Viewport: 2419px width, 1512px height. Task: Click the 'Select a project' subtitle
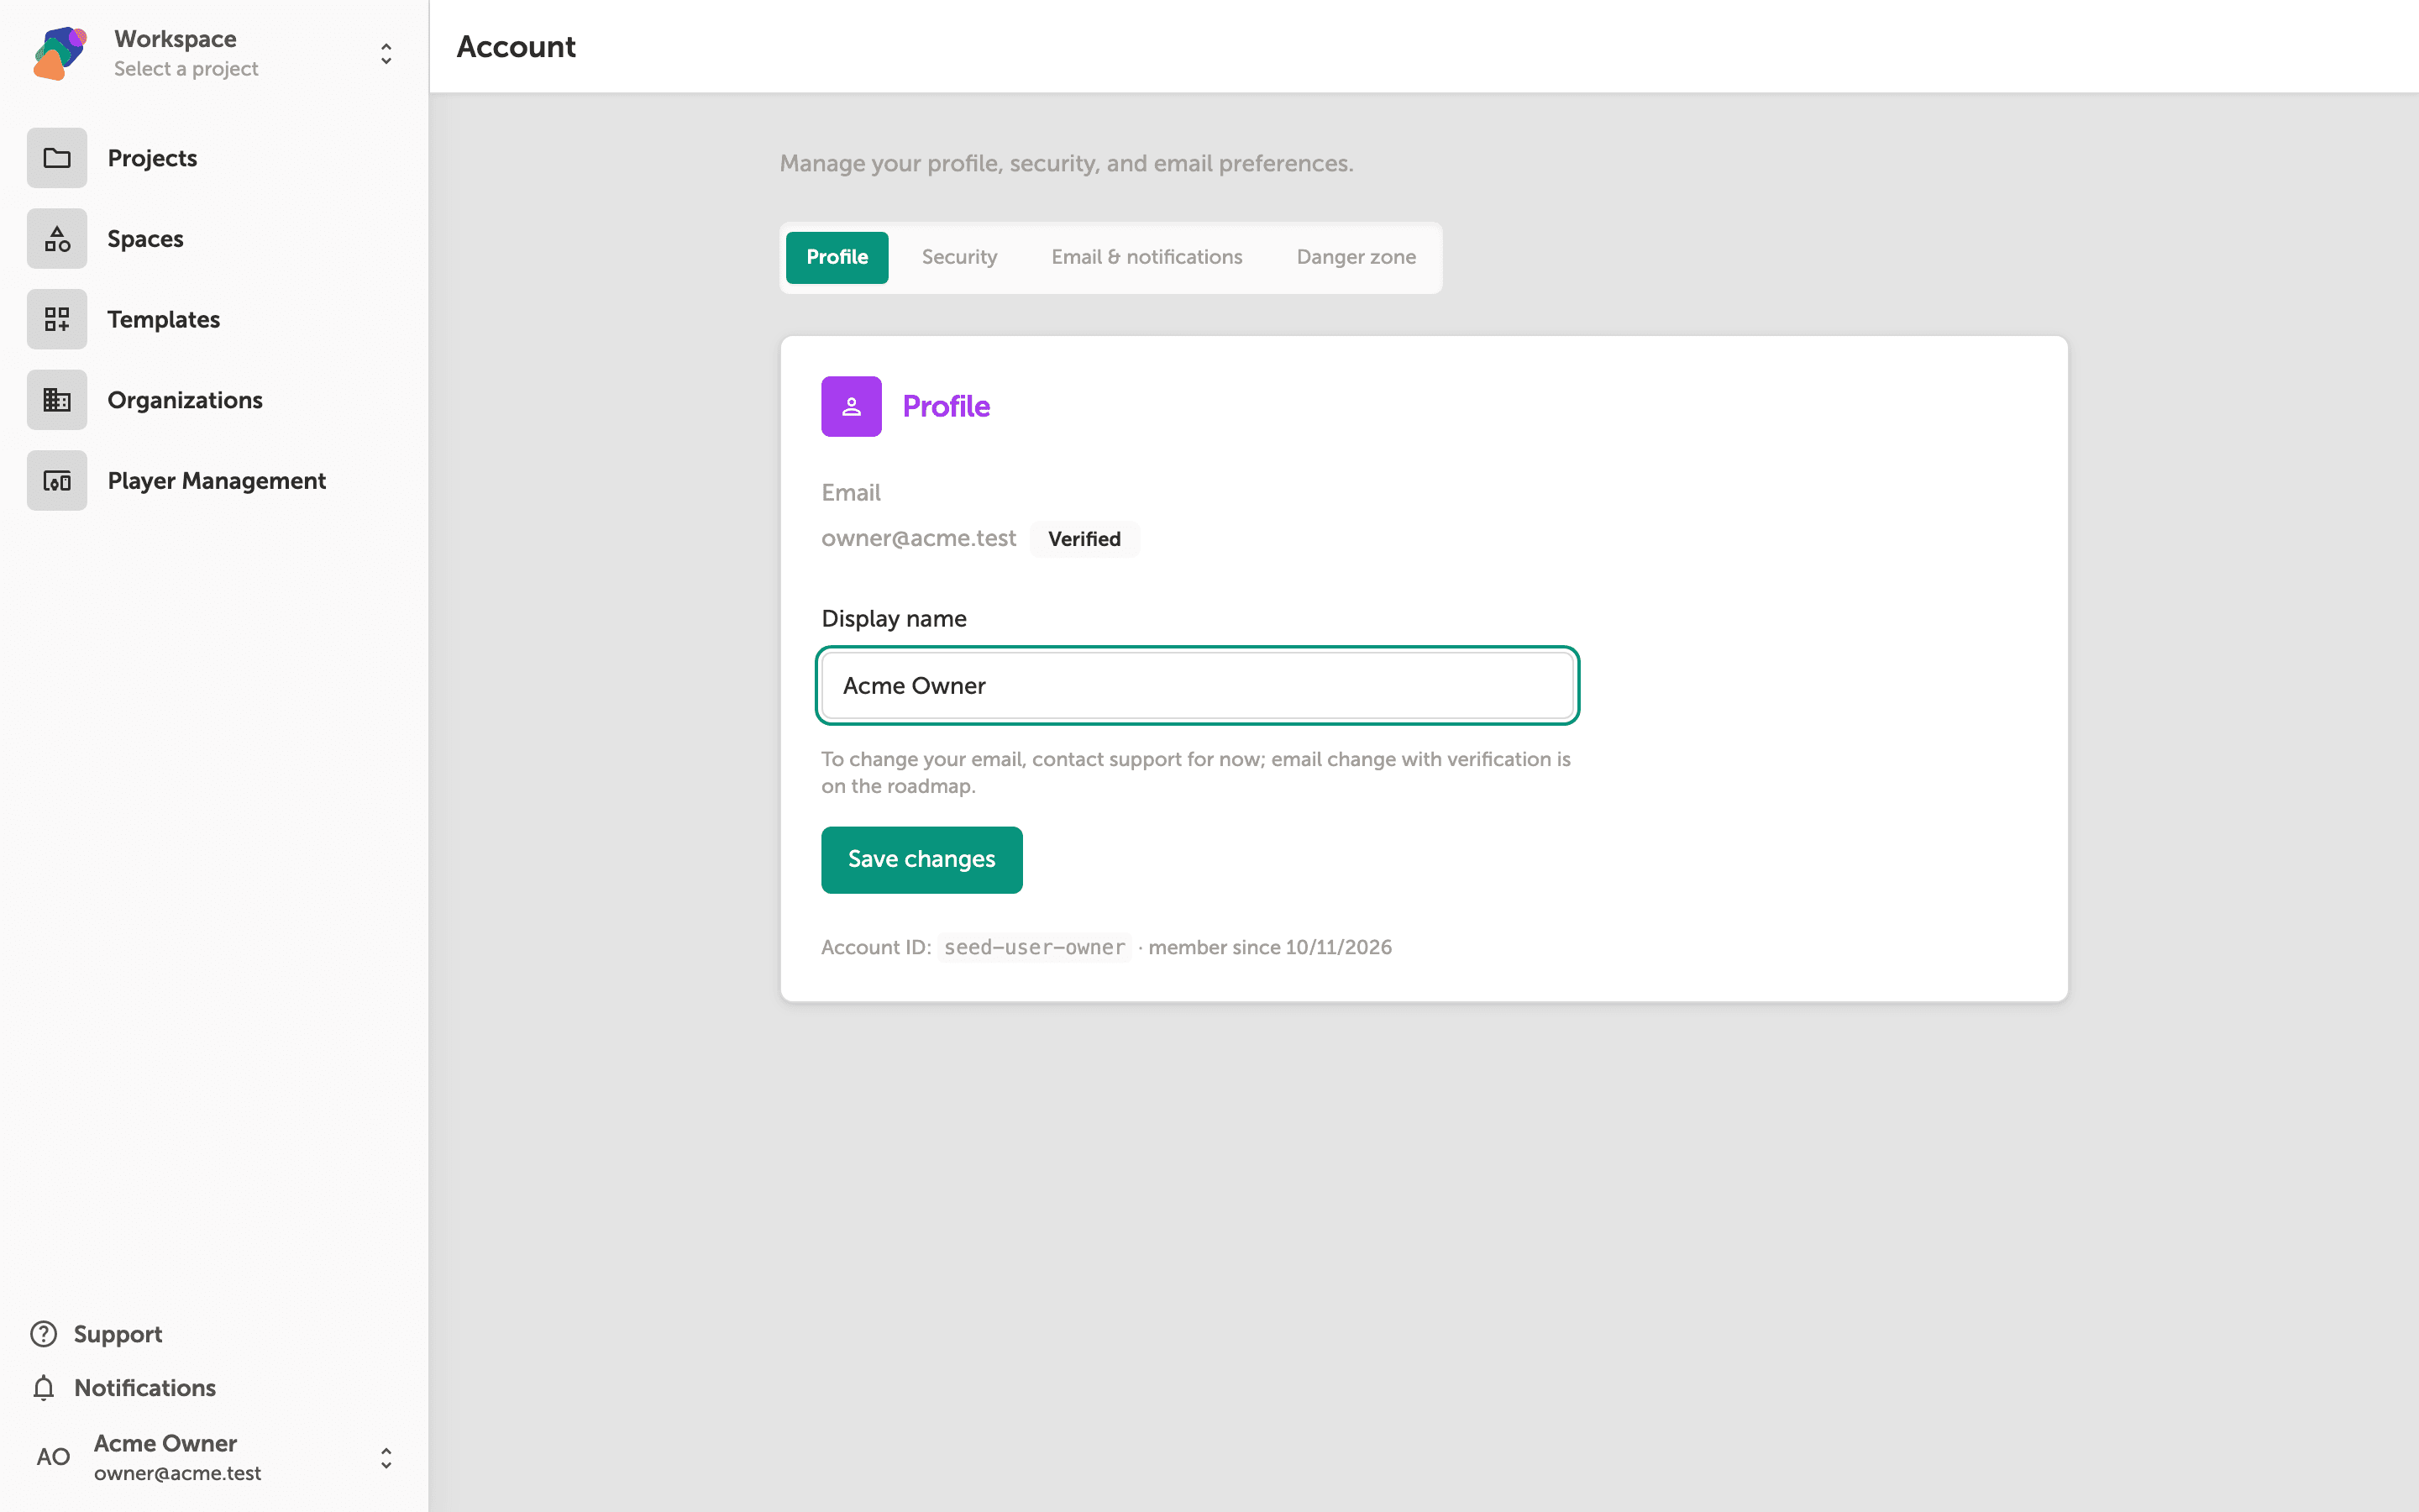pyautogui.click(x=186, y=69)
